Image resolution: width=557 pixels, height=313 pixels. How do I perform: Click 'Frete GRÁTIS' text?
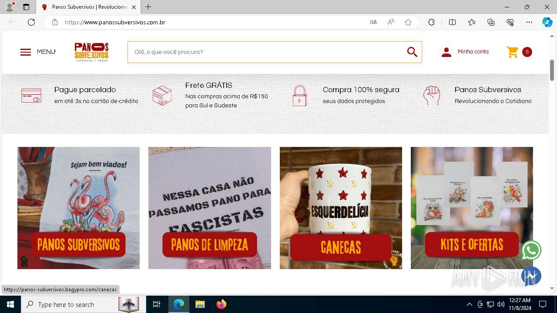(x=209, y=85)
